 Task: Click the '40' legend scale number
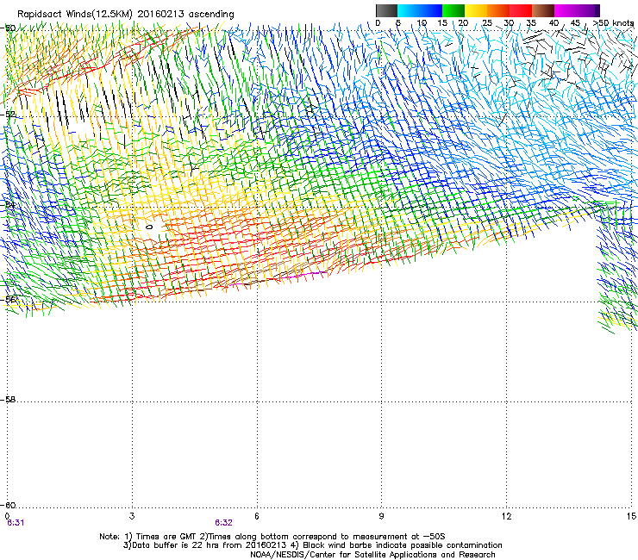pos(554,23)
